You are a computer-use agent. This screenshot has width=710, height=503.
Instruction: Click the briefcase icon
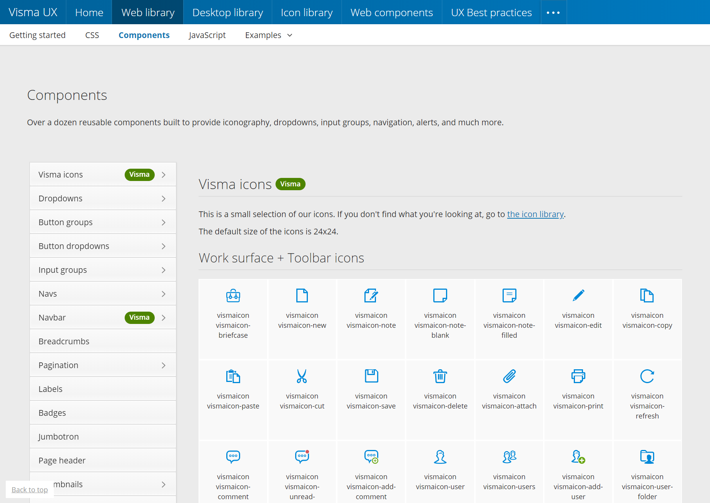tap(233, 295)
